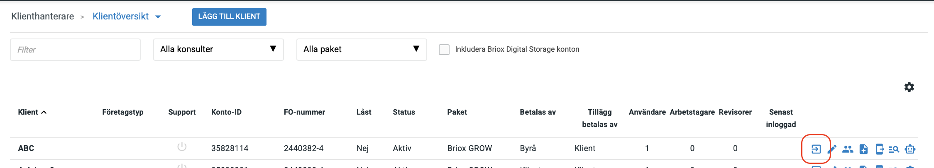
Task: Open the users icon in ABC row
Action: (x=848, y=149)
